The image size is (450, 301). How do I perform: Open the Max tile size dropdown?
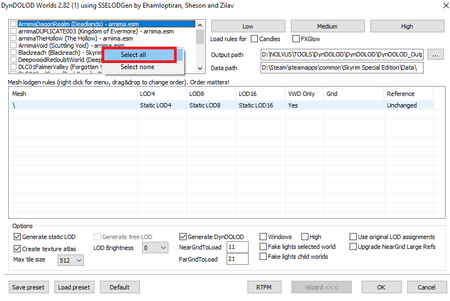(71, 260)
